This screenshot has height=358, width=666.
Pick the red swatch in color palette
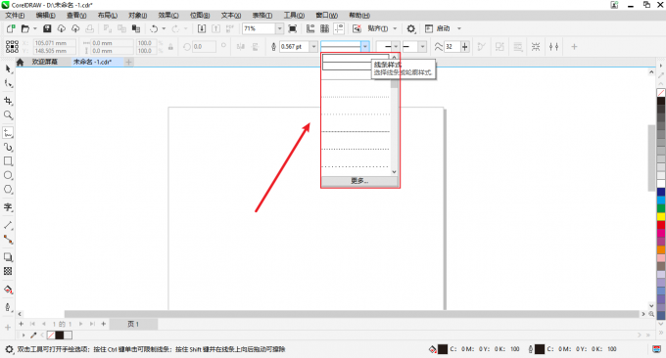click(x=661, y=225)
